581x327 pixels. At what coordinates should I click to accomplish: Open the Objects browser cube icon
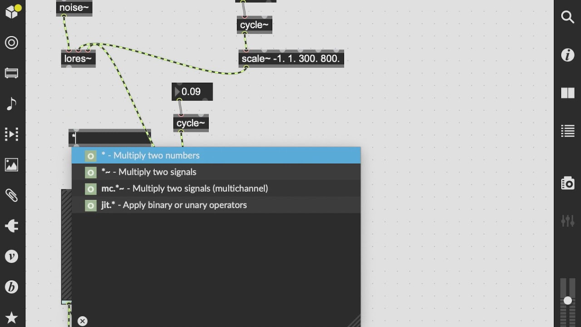pos(12,12)
